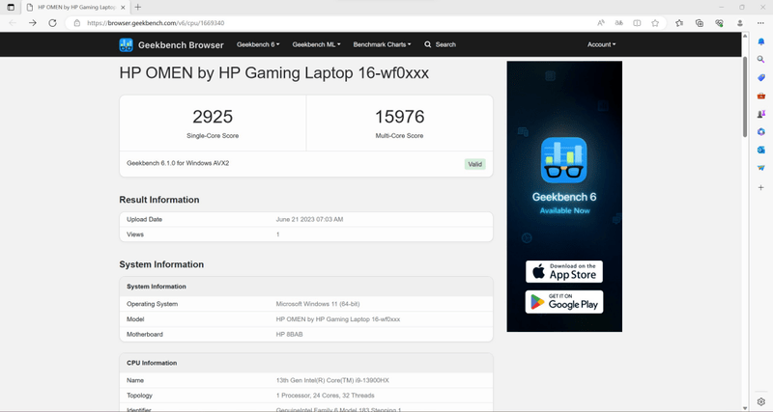Click the Geekbench 6 ad logo
This screenshot has width=773, height=412.
point(564,160)
